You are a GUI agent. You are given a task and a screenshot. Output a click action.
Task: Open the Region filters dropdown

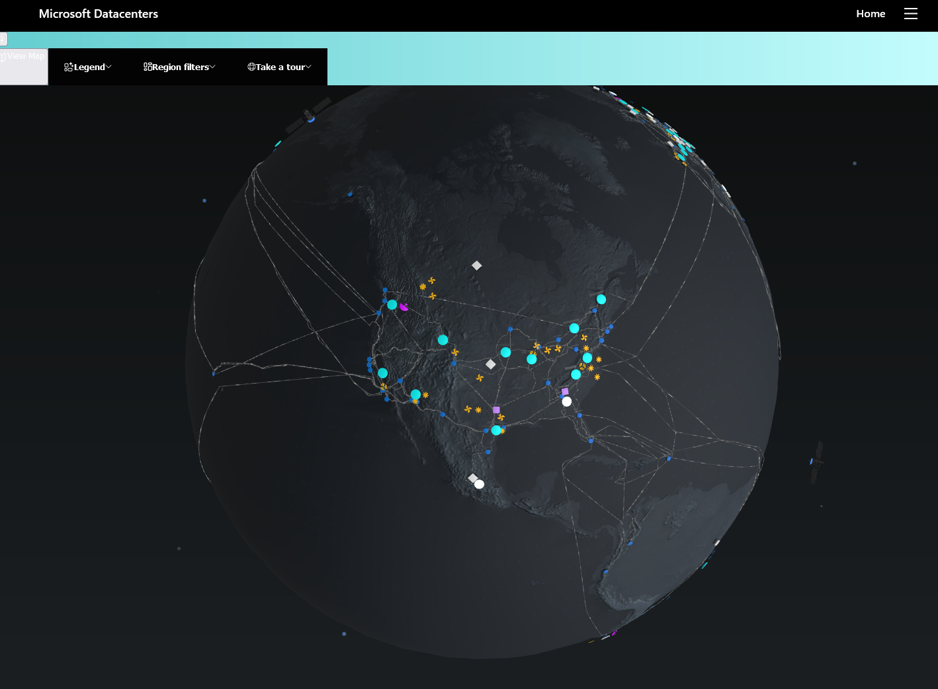[179, 67]
